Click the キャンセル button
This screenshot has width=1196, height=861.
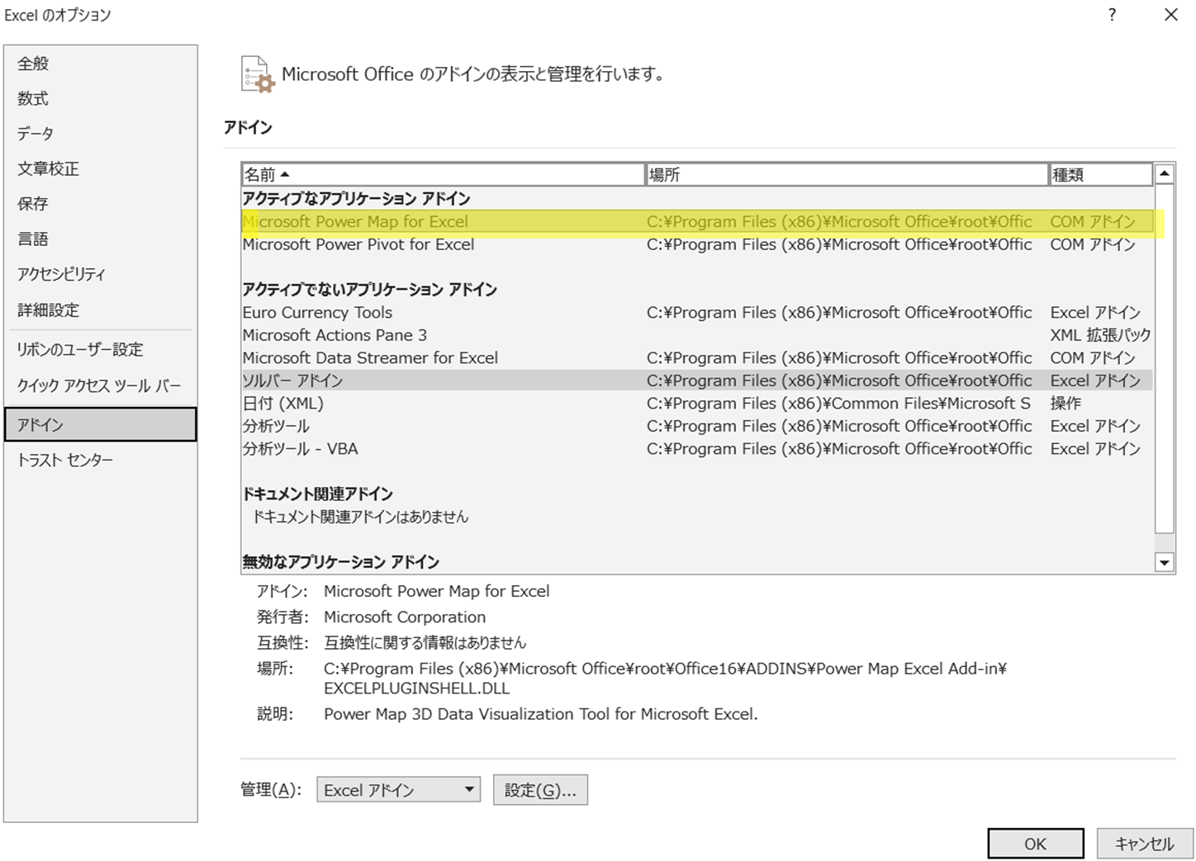(1144, 844)
